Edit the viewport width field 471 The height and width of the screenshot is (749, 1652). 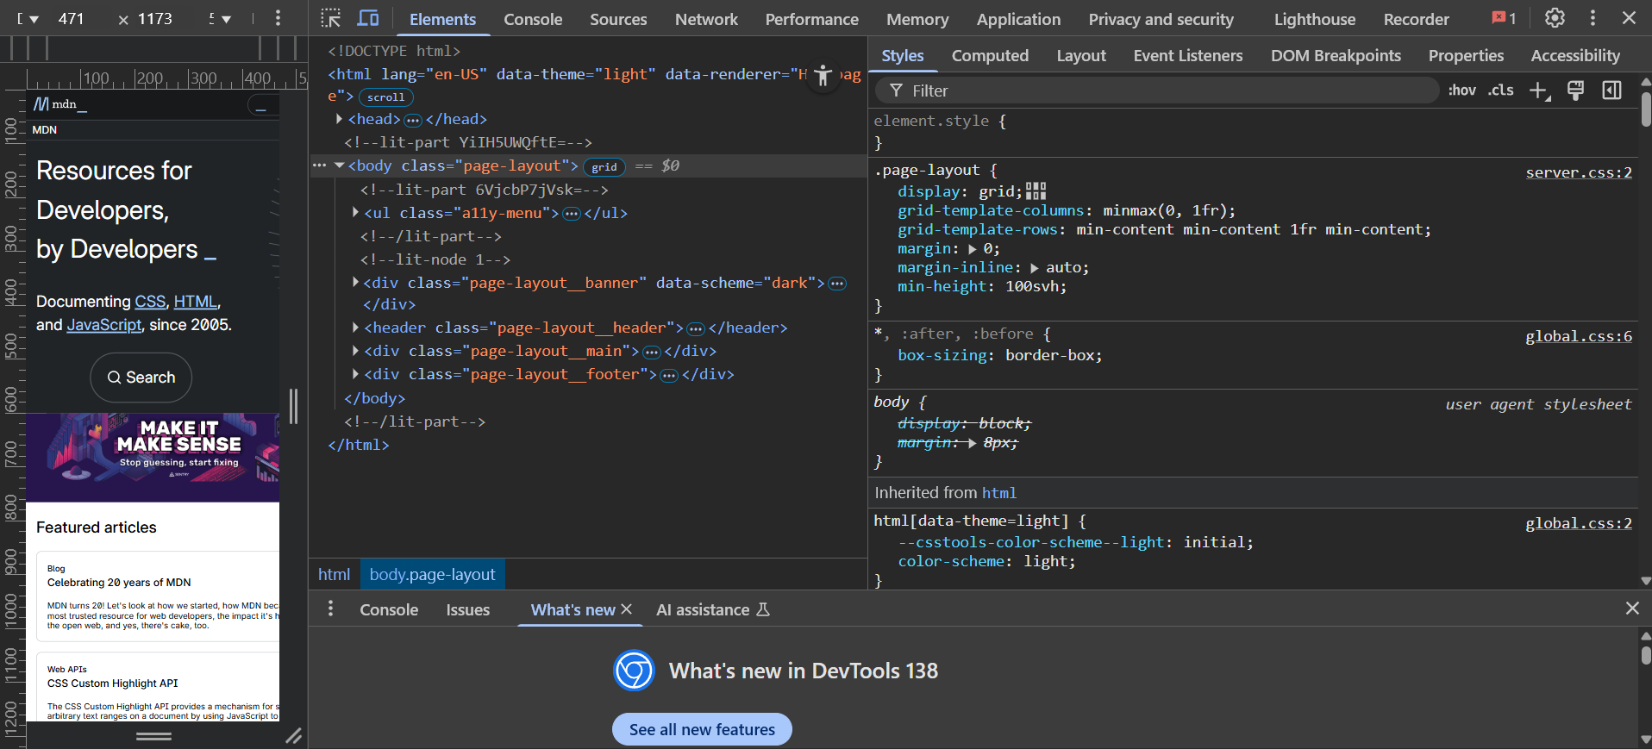coord(72,19)
